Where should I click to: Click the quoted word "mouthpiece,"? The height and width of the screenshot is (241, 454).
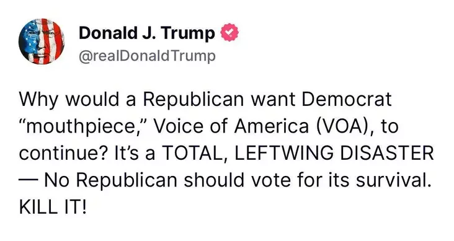(83, 126)
